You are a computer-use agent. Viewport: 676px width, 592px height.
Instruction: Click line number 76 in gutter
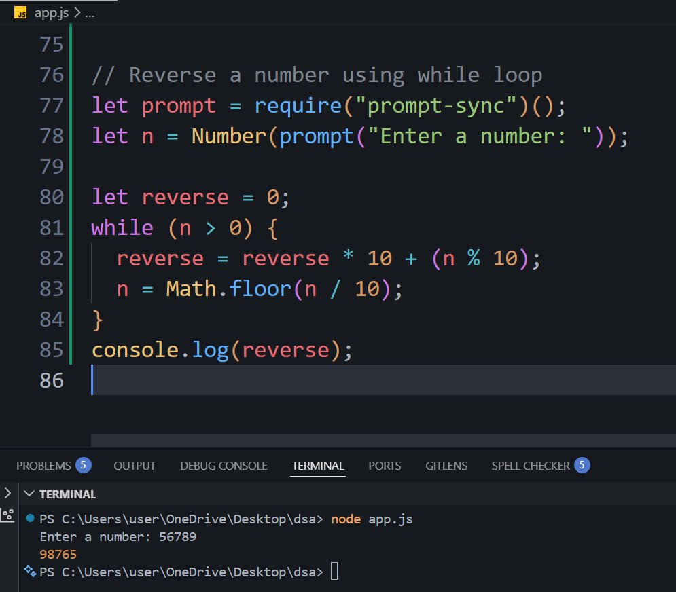click(52, 75)
